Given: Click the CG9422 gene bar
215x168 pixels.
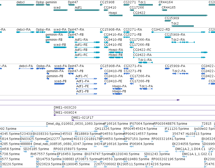Looking at the screenshot, I should (171, 15).
